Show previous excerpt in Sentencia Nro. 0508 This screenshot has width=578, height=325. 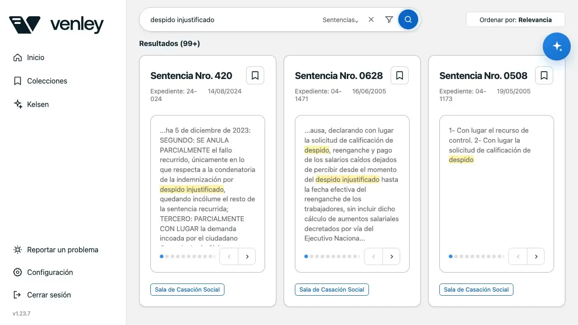click(x=518, y=256)
